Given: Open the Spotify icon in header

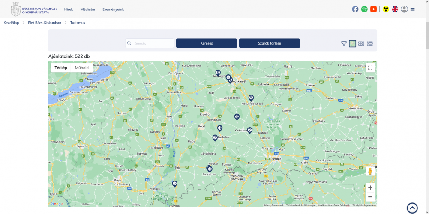Looking at the screenshot, I should coord(364,9).
